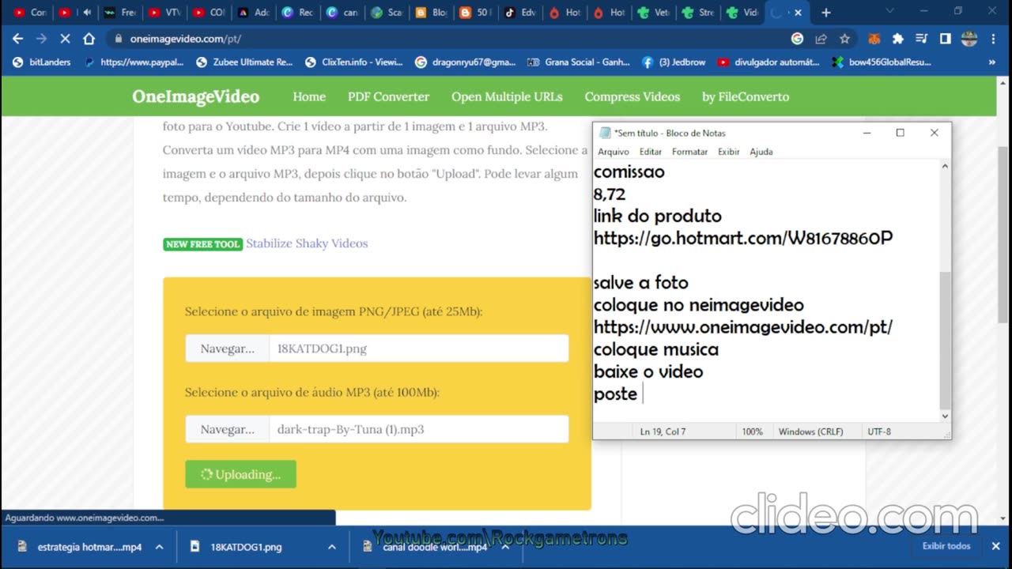Click the oneimagevideo URL line in Notepad

click(743, 327)
